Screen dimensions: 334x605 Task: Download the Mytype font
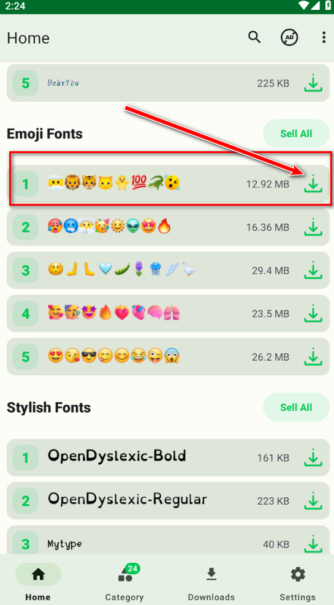(313, 544)
